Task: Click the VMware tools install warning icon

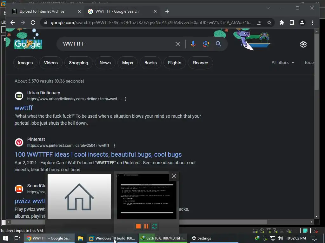Action: point(315,231)
